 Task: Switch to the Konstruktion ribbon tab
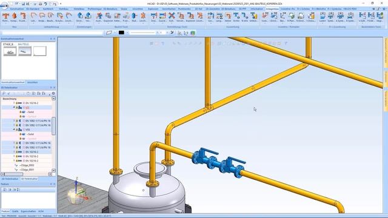click(17, 9)
